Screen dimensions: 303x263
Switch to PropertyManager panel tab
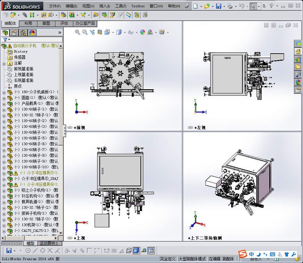tap(14, 33)
